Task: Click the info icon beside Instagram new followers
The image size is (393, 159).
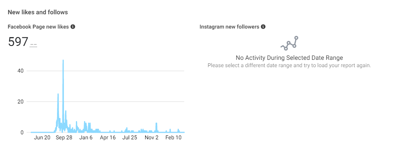Action: tap(263, 27)
